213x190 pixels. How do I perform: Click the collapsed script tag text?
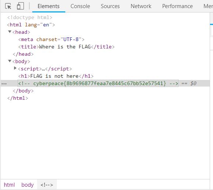coord(45,69)
